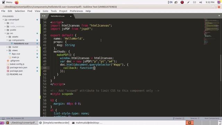222x125 pixels.
Task: Open App.vue from the sidebar
Action: [16, 54]
